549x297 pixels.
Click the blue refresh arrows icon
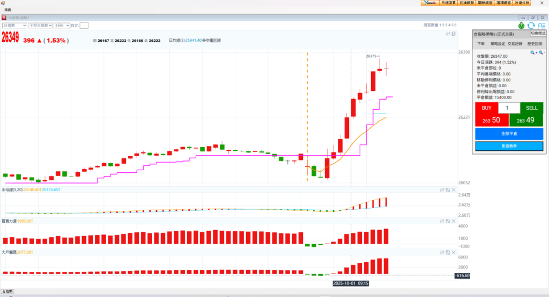(531, 25)
